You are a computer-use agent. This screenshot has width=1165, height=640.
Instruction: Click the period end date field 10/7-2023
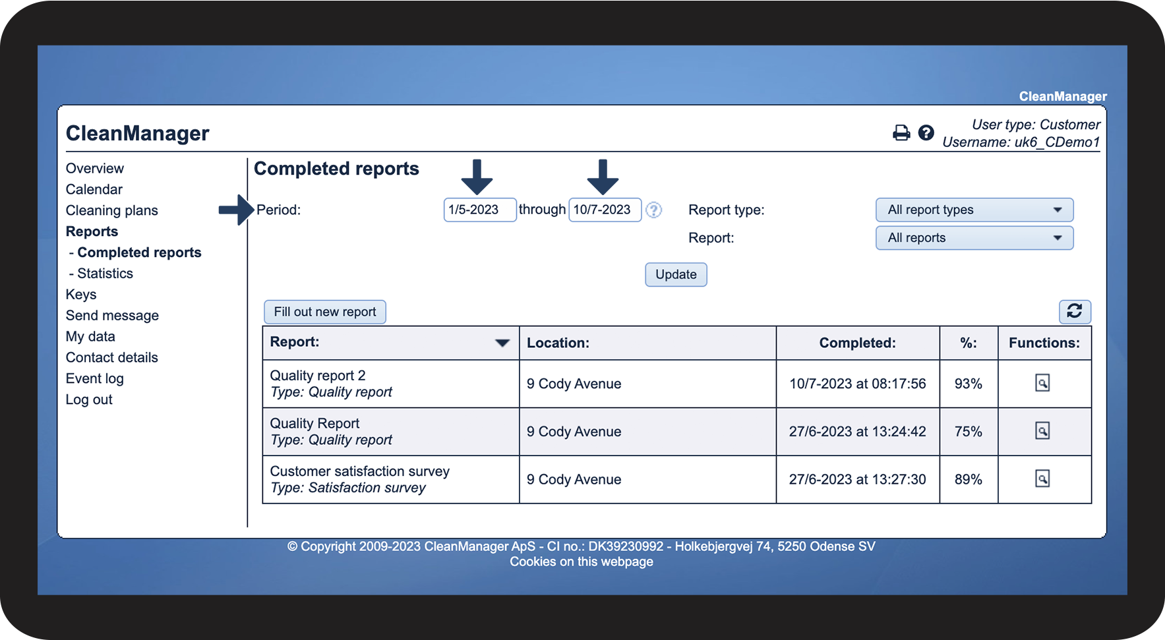[605, 210]
